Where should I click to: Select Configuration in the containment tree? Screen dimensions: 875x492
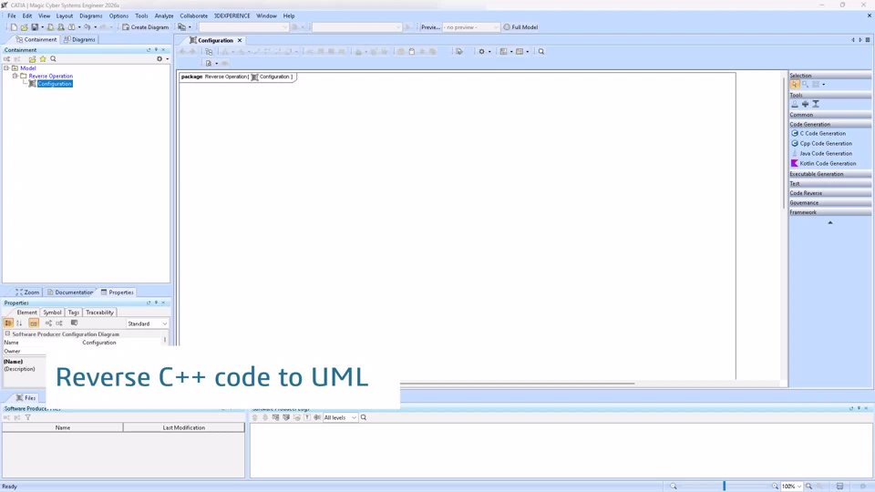pyautogui.click(x=55, y=84)
